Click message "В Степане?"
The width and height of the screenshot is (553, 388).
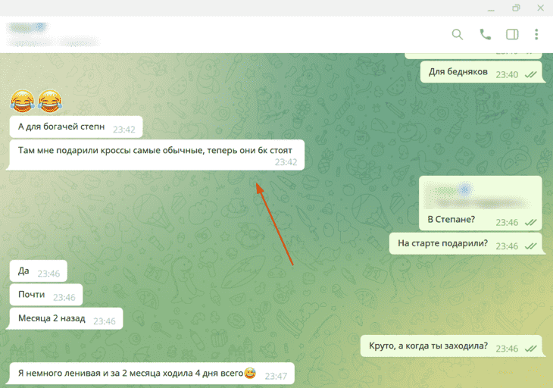[480, 203]
